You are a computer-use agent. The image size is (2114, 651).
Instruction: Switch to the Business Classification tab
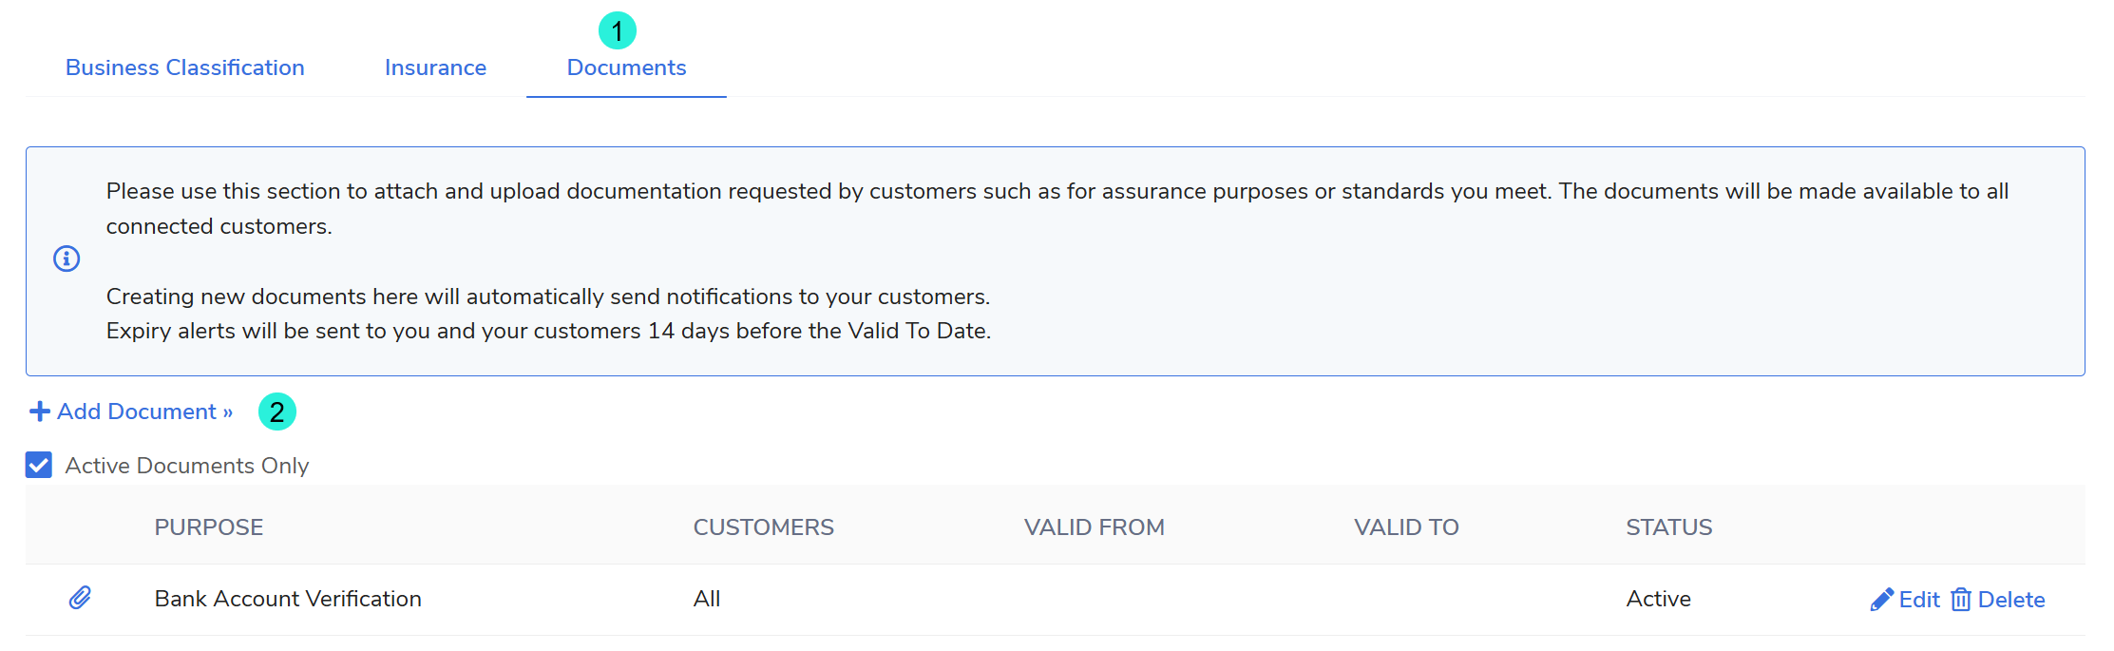pyautogui.click(x=184, y=67)
